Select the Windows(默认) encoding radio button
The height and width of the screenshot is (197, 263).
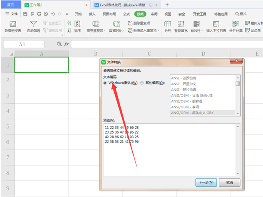(105, 83)
